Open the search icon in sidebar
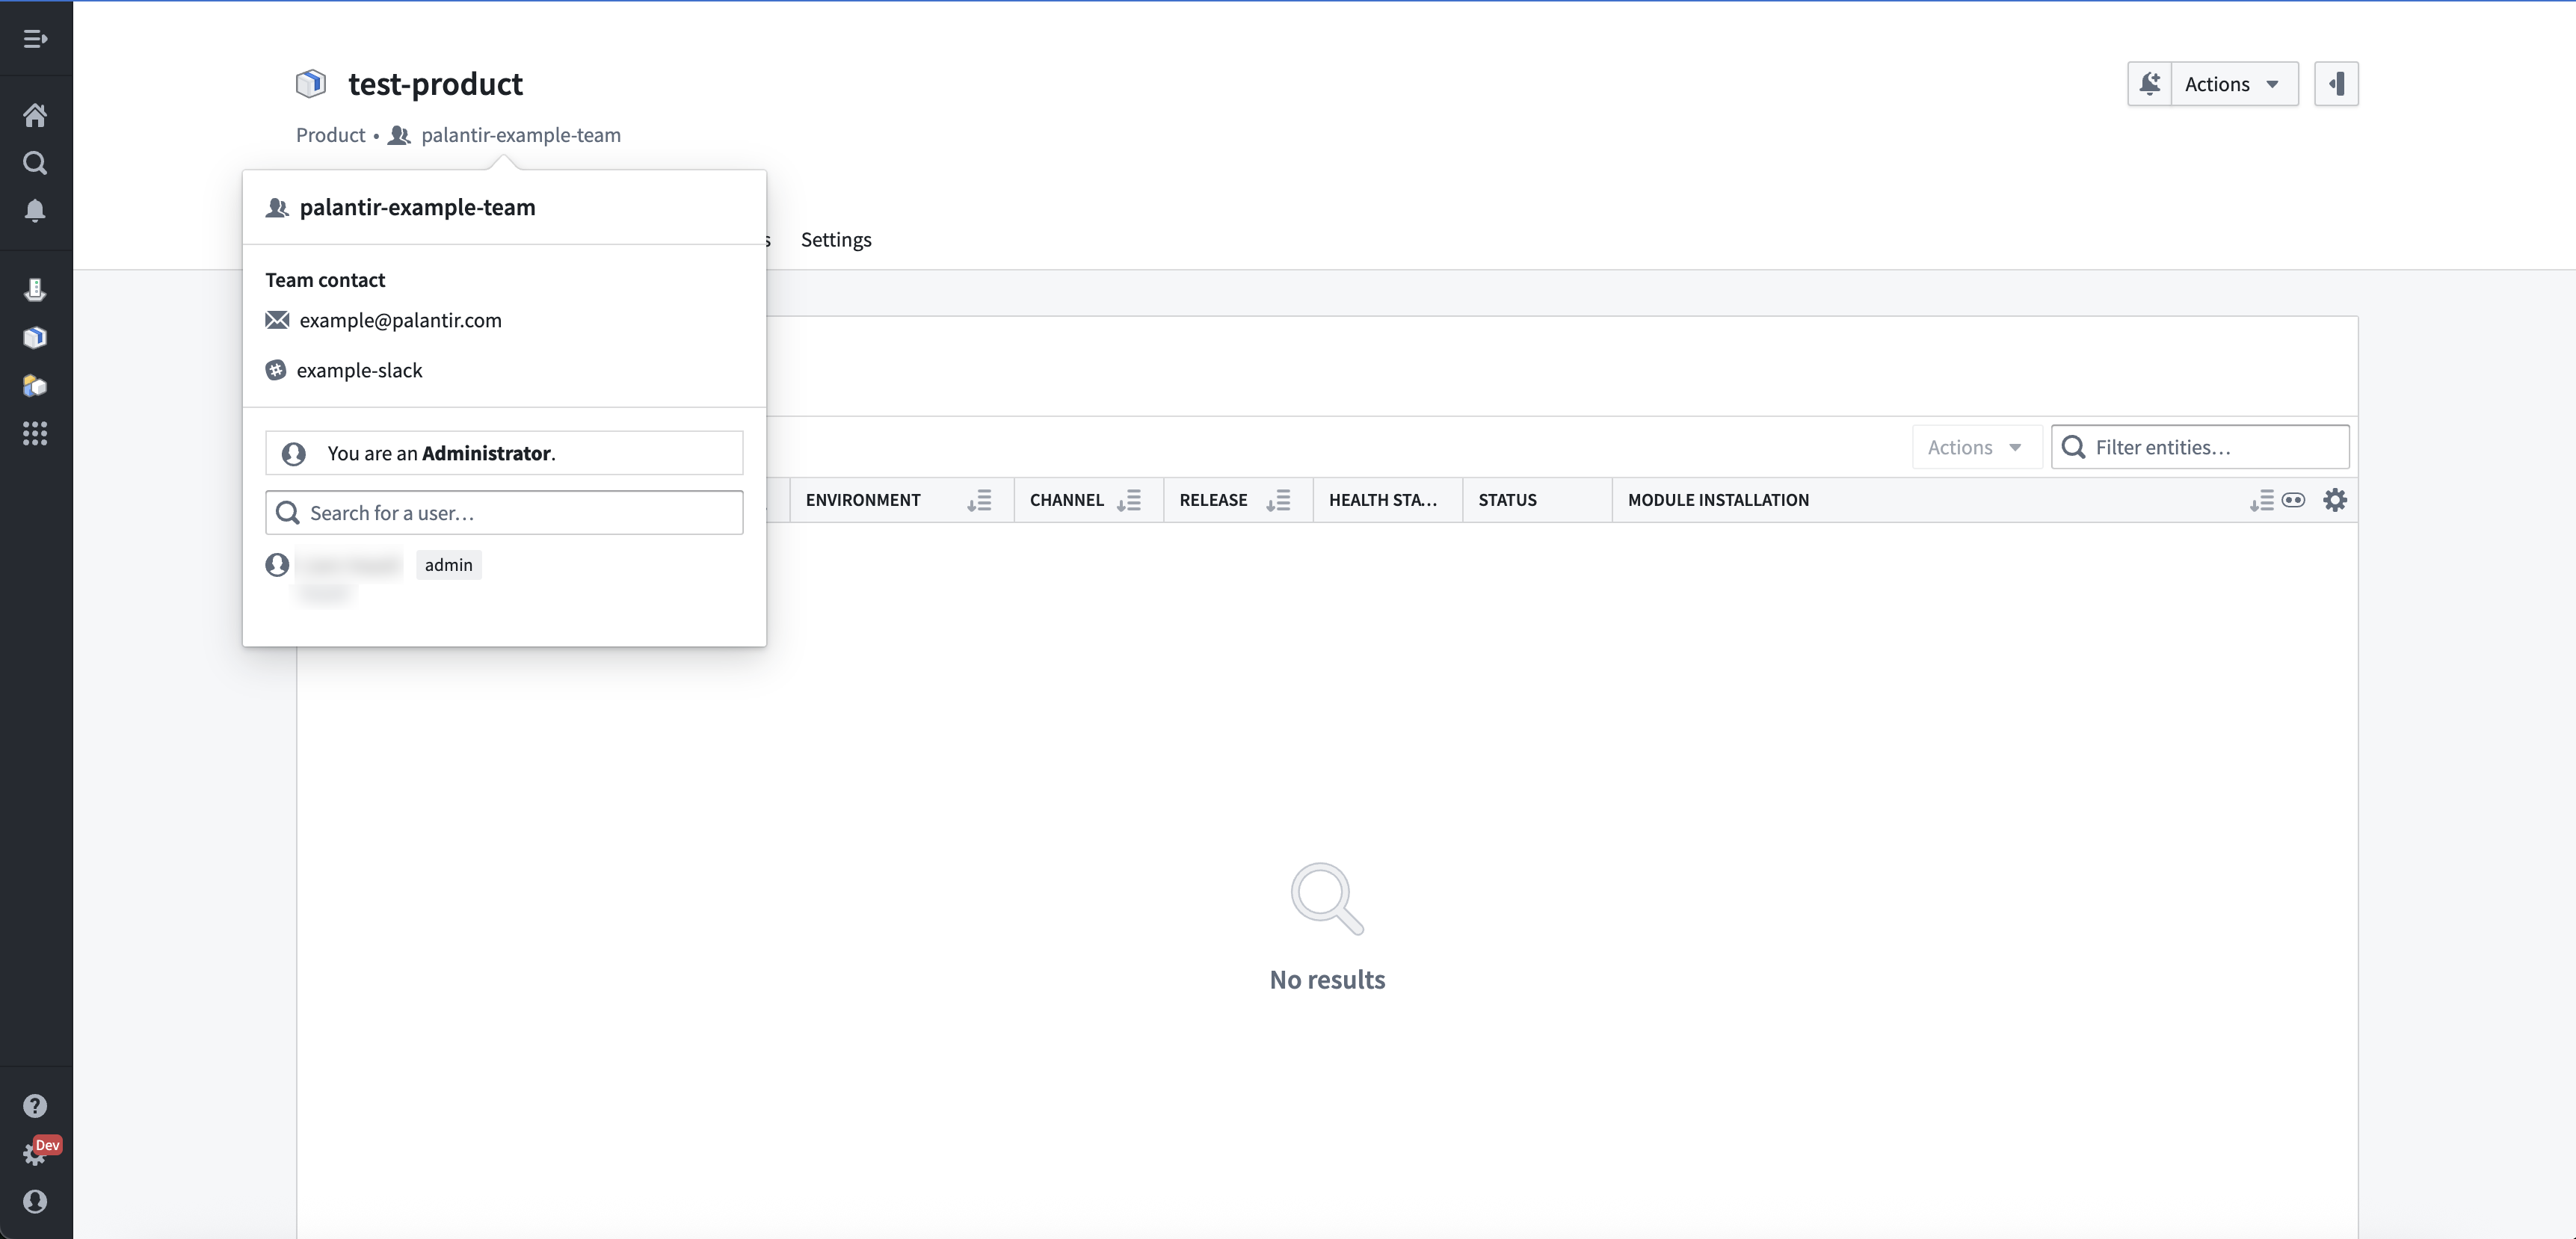The width and height of the screenshot is (2576, 1239). click(35, 163)
